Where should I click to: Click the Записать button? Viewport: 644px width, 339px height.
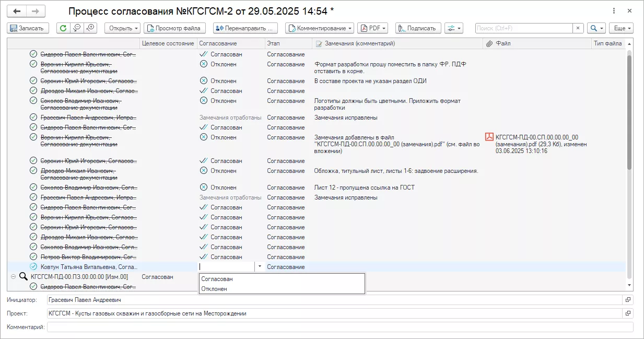click(x=28, y=28)
